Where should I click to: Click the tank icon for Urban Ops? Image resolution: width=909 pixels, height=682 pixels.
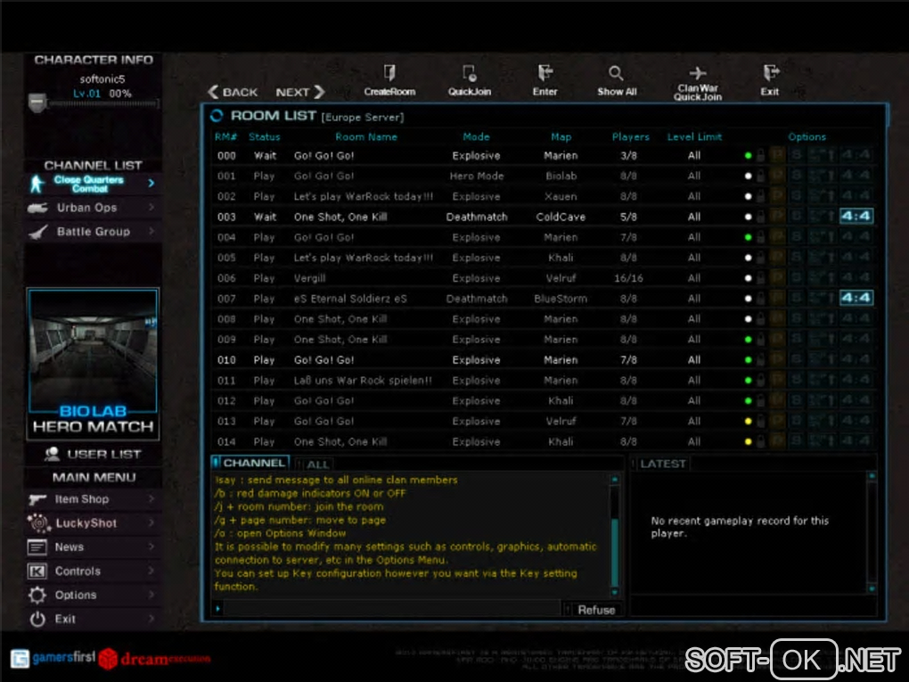click(37, 208)
